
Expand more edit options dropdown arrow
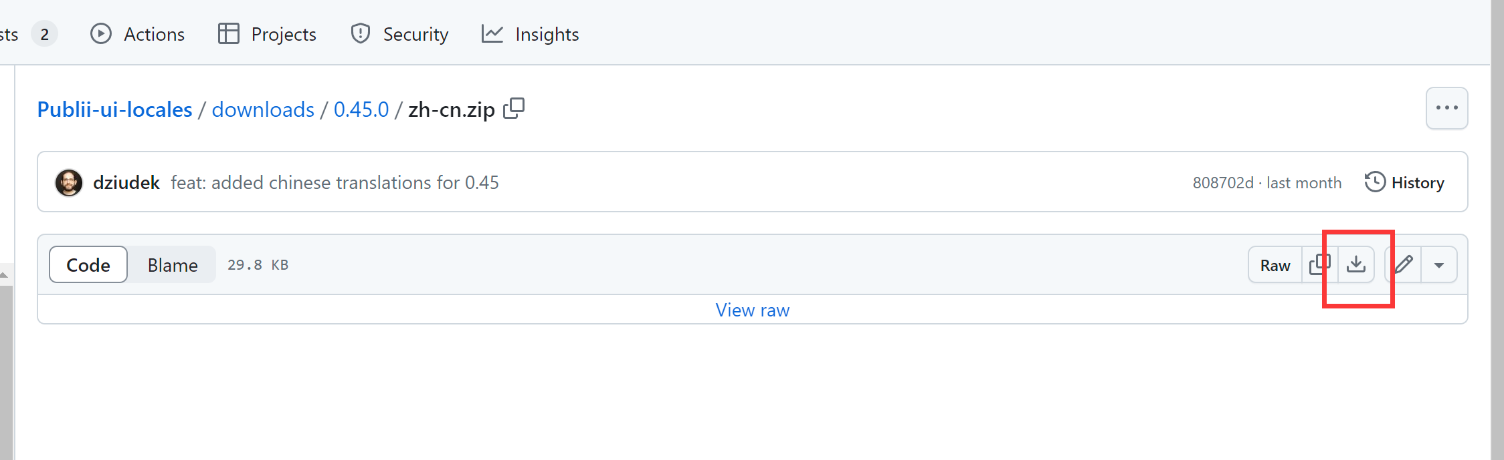click(x=1439, y=265)
